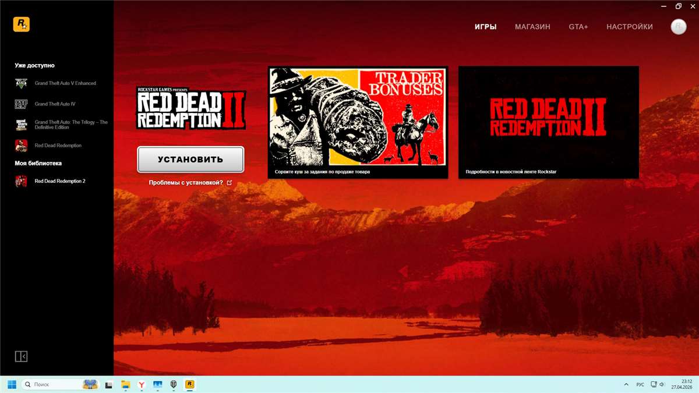The height and width of the screenshot is (393, 699).
Task: Click the external link icon beside installation problems
Action: click(229, 182)
